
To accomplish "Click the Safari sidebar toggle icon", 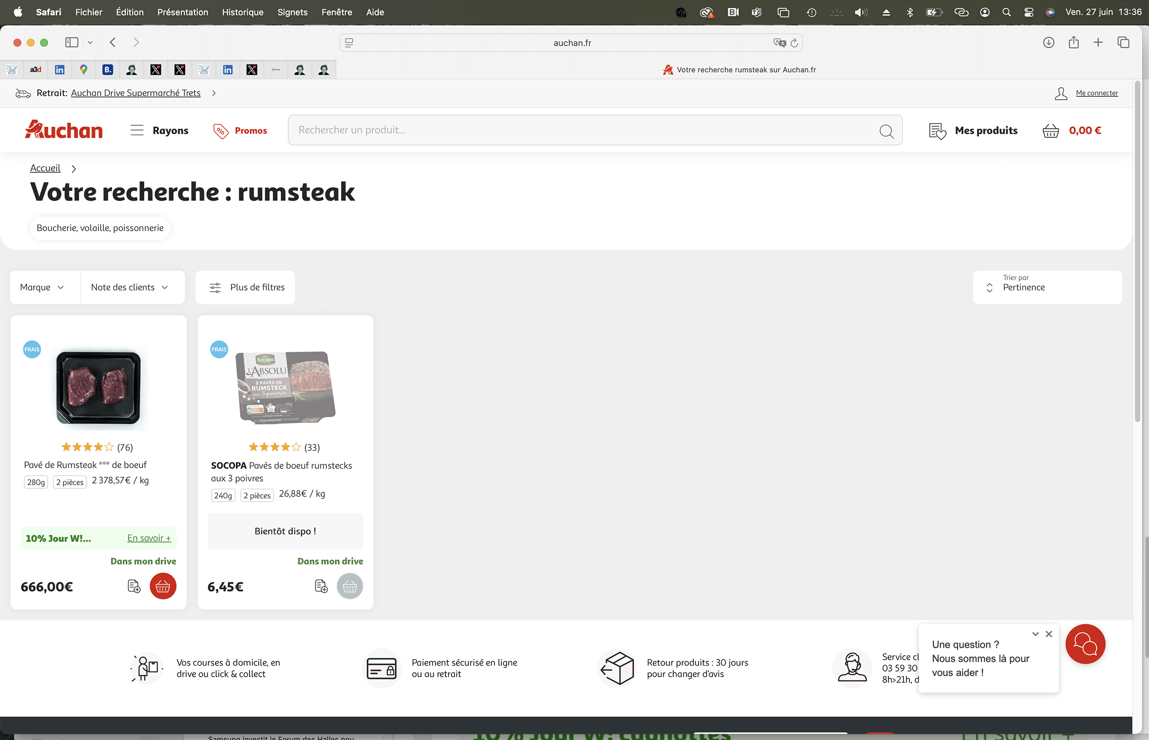I will pyautogui.click(x=72, y=42).
